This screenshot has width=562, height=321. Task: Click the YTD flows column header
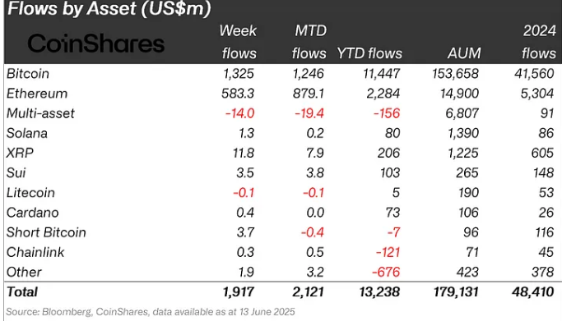click(x=369, y=53)
